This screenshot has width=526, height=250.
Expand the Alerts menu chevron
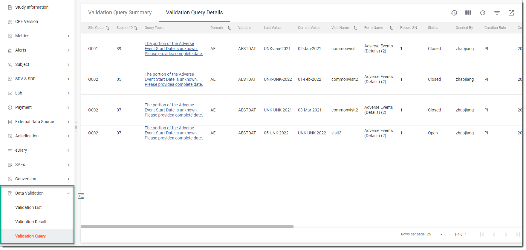pos(68,50)
